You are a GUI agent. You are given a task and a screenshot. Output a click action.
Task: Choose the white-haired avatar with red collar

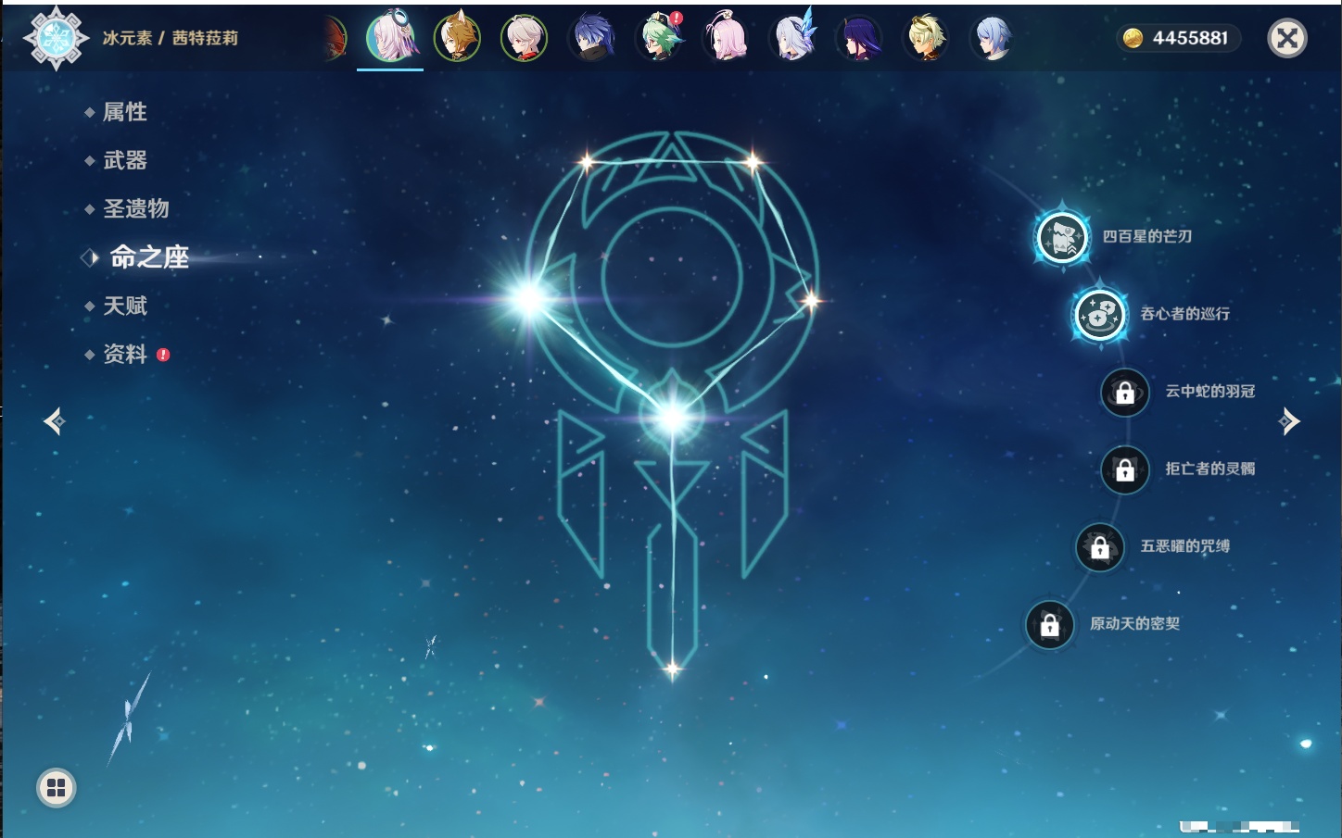[x=524, y=38]
